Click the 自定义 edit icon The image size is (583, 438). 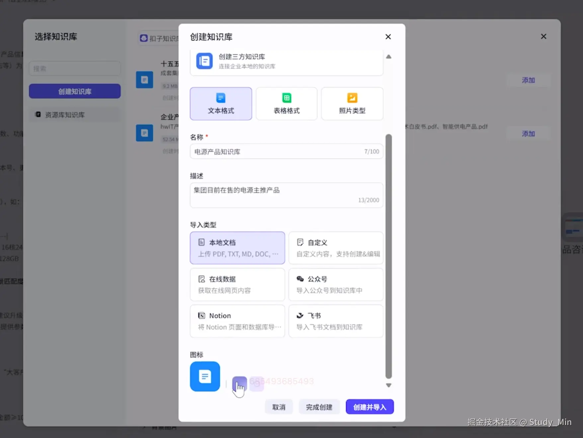pyautogui.click(x=300, y=242)
